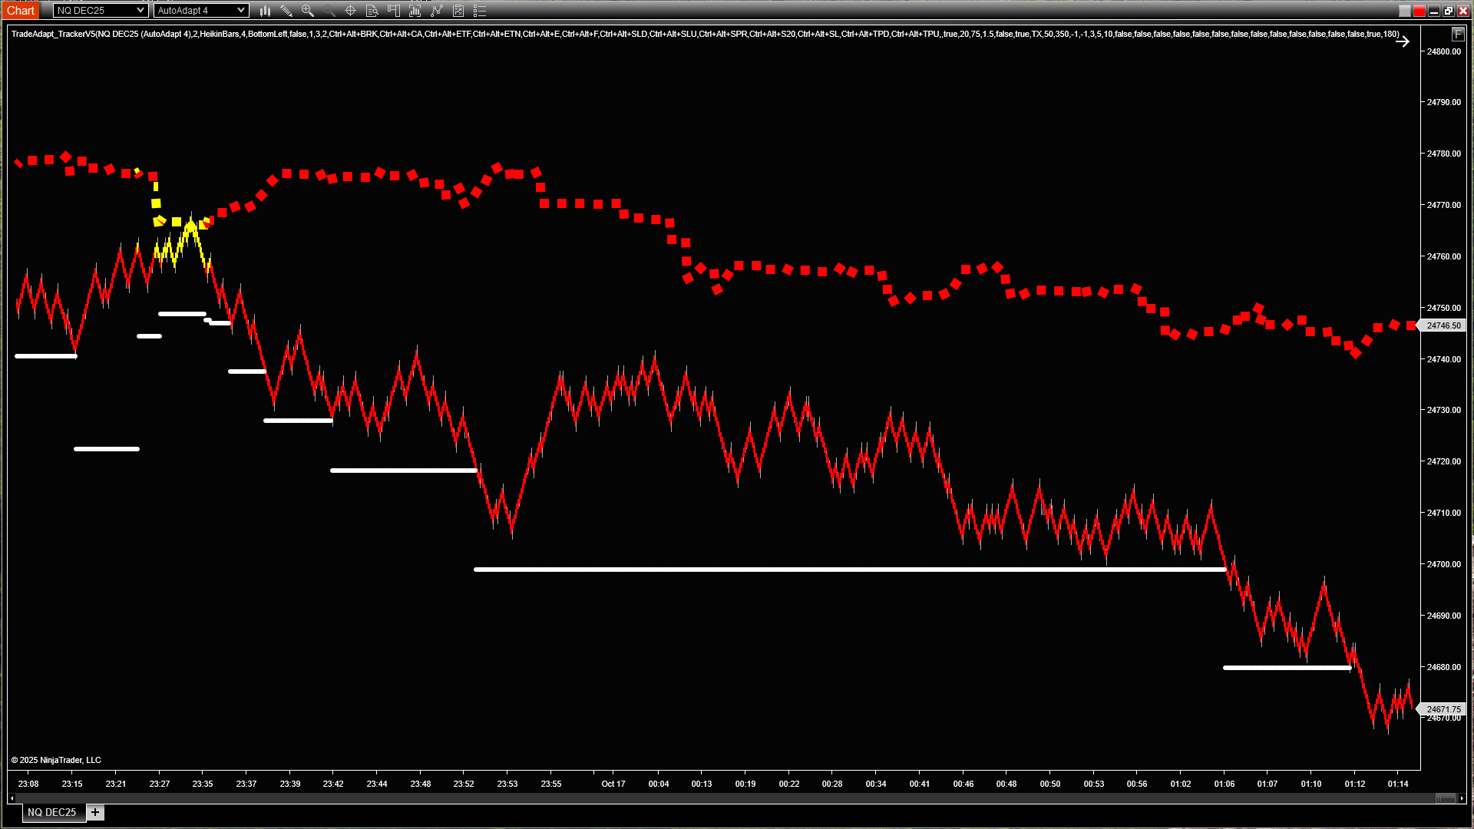Open the AutoAdapt 4 interval dropdown
Image resolution: width=1474 pixels, height=829 pixels.
coord(201,10)
